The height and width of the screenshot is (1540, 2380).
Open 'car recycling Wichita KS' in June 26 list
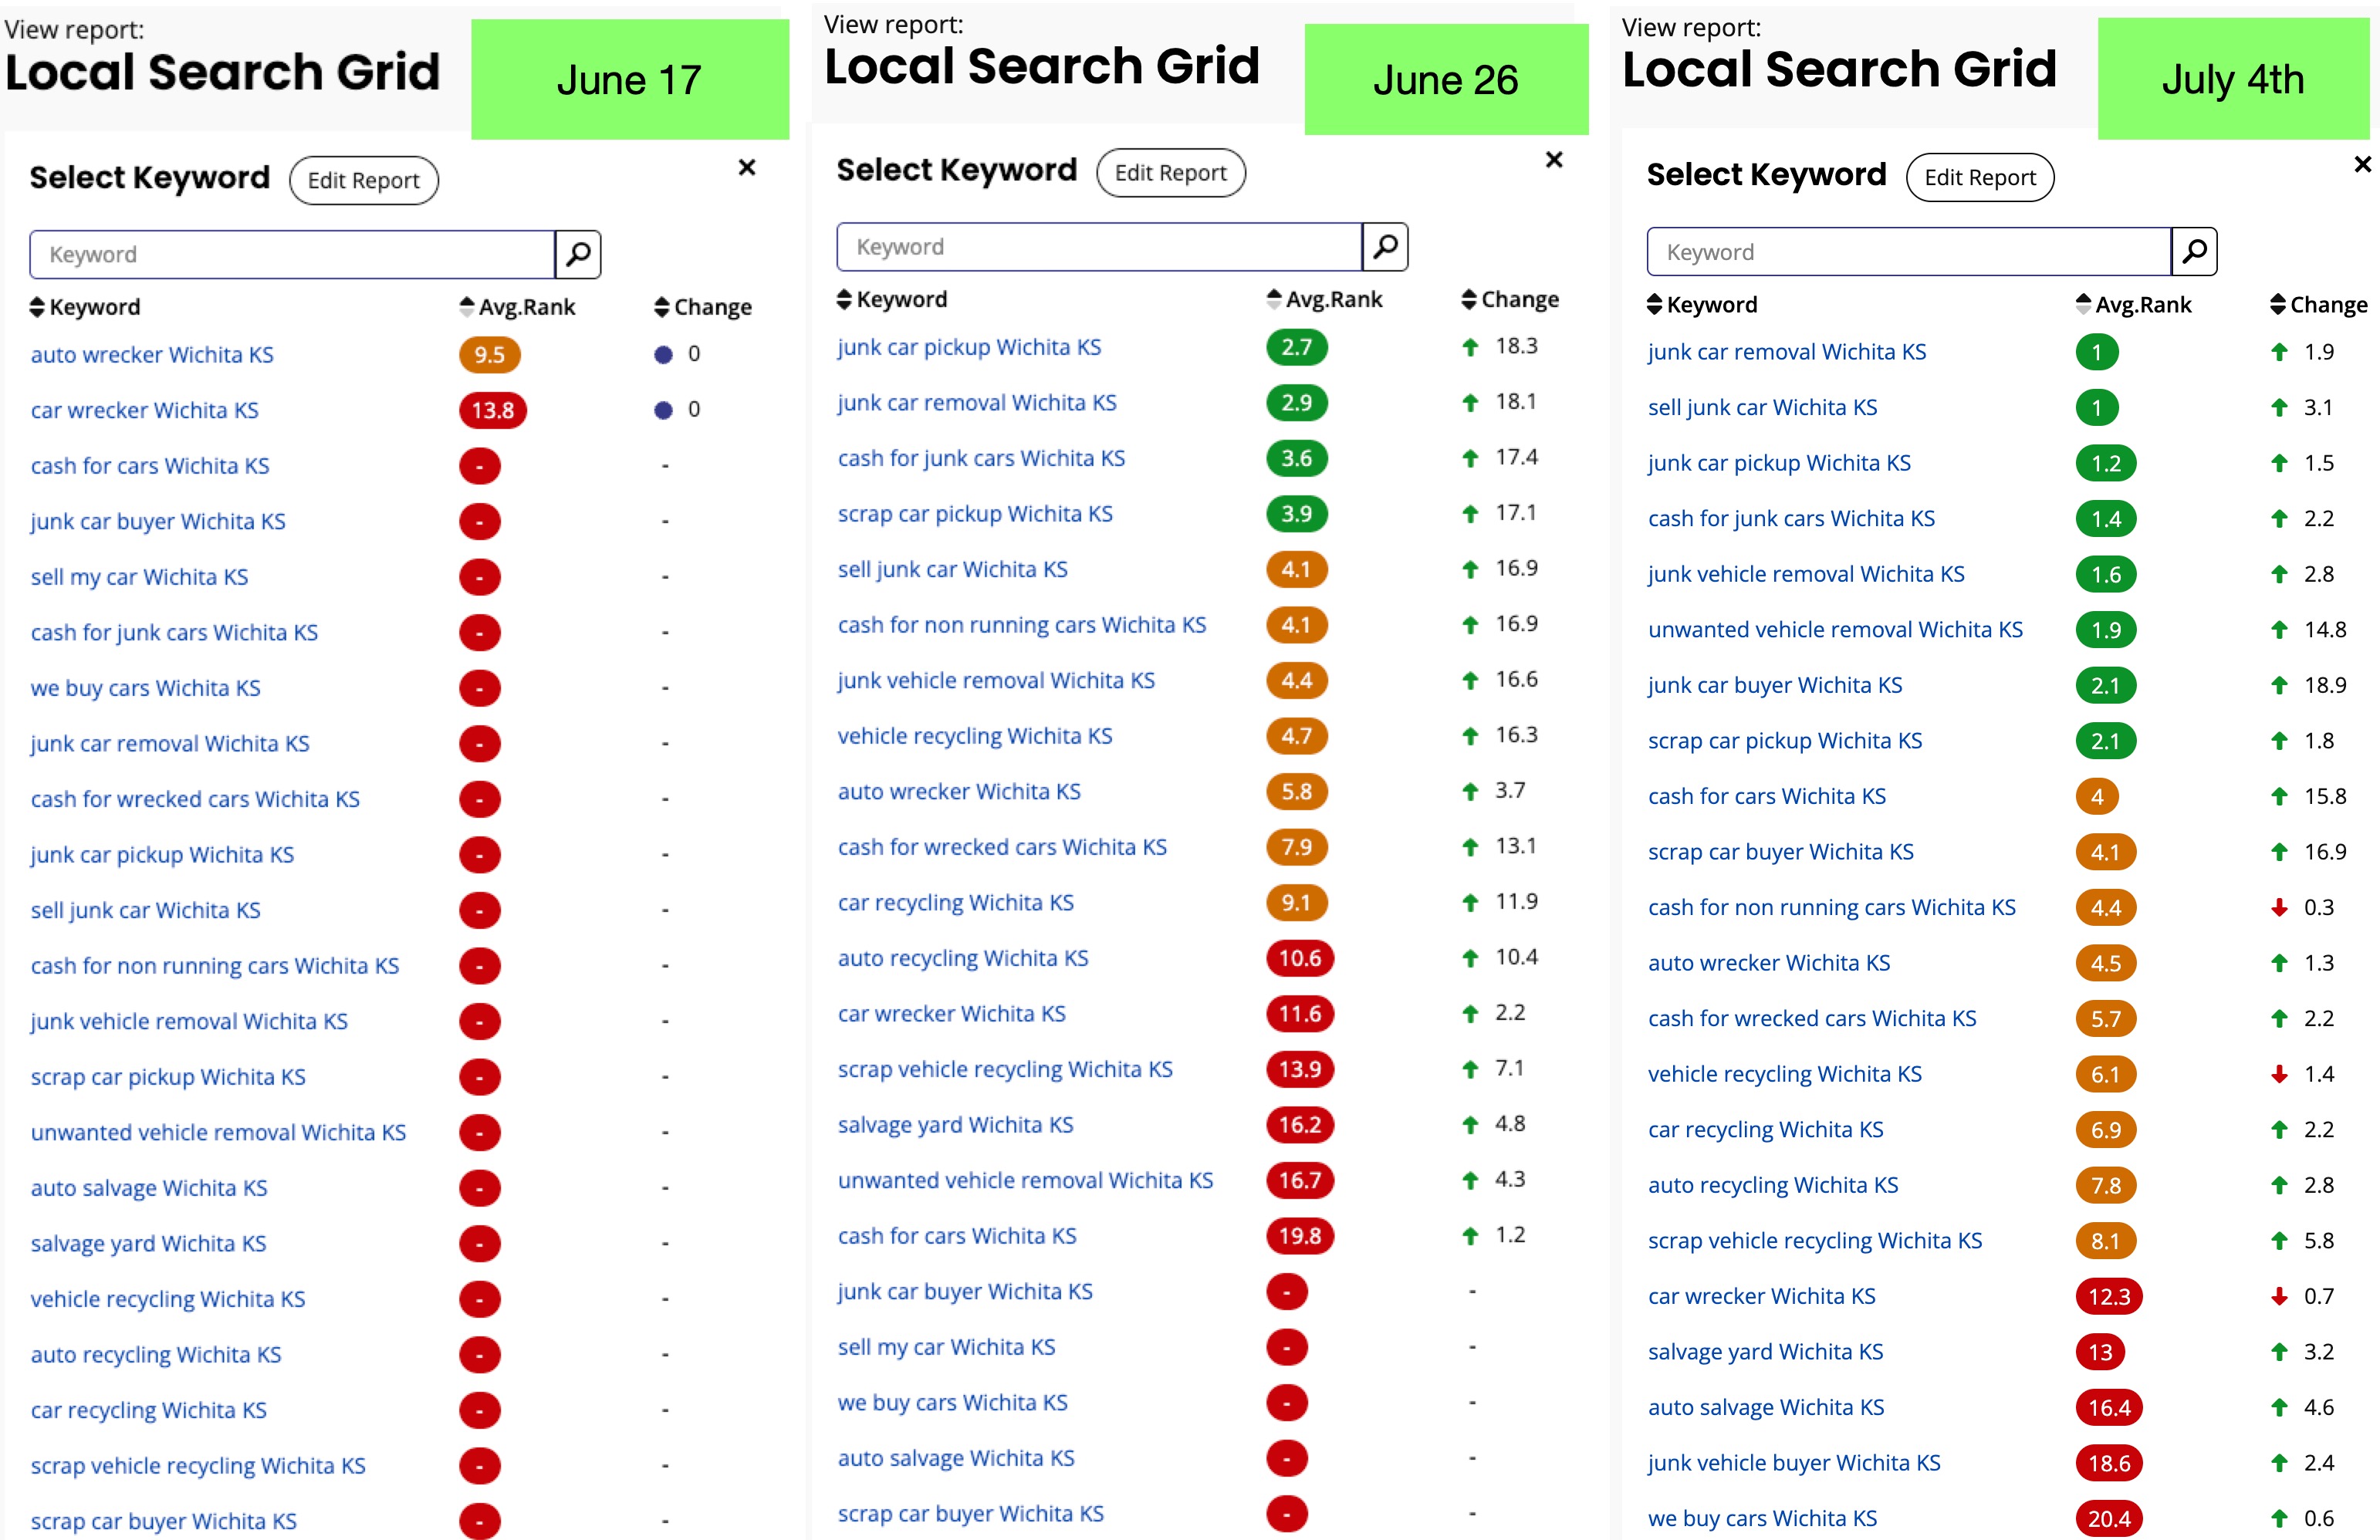(956, 903)
